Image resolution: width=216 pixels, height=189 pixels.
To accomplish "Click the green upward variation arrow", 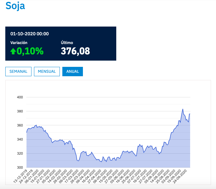I will [x=13, y=51].
